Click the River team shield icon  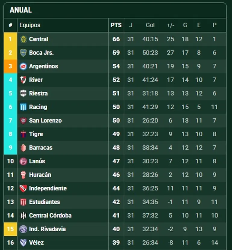23,80
